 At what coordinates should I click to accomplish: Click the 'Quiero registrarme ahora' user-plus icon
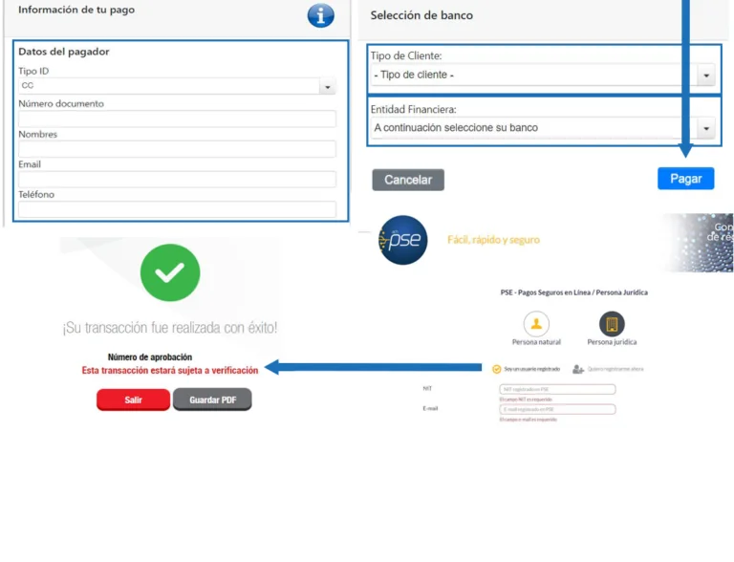(578, 369)
